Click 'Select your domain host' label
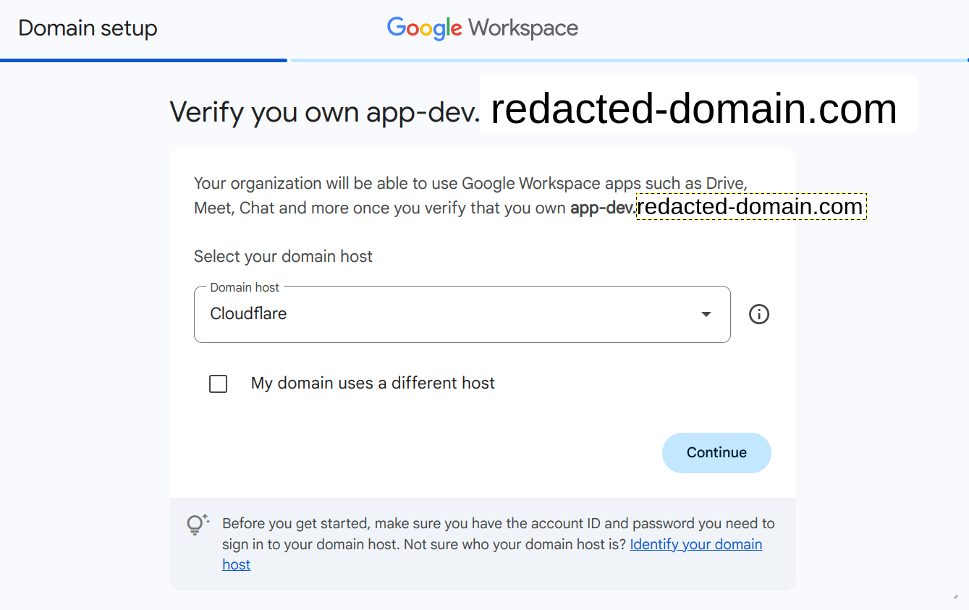The width and height of the screenshot is (969, 610). [x=283, y=256]
